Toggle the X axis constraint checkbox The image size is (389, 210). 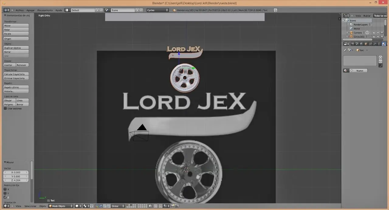[5, 189]
